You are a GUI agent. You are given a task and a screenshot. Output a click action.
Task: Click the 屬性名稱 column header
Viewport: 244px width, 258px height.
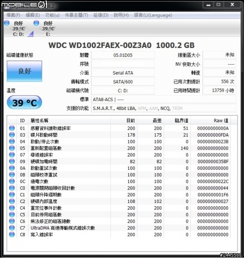pos(69,121)
